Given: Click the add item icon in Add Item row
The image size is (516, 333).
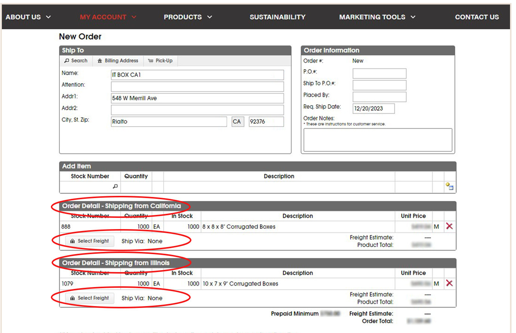Looking at the screenshot, I should [x=449, y=186].
